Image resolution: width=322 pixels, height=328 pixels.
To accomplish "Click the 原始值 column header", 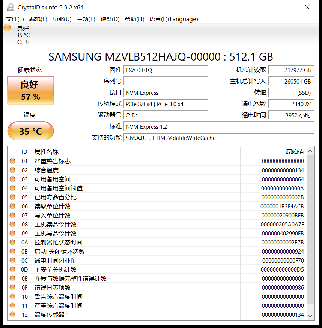I will (273, 152).
